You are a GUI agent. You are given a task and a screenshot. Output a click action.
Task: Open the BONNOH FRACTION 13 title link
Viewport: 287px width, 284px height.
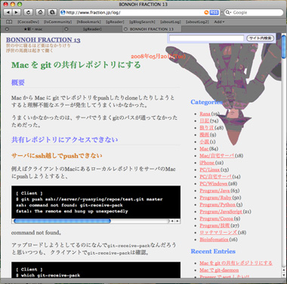click(x=43, y=40)
